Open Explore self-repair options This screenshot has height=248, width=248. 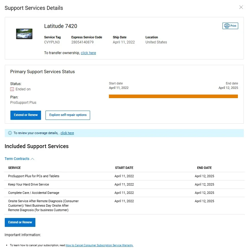pos(68,115)
